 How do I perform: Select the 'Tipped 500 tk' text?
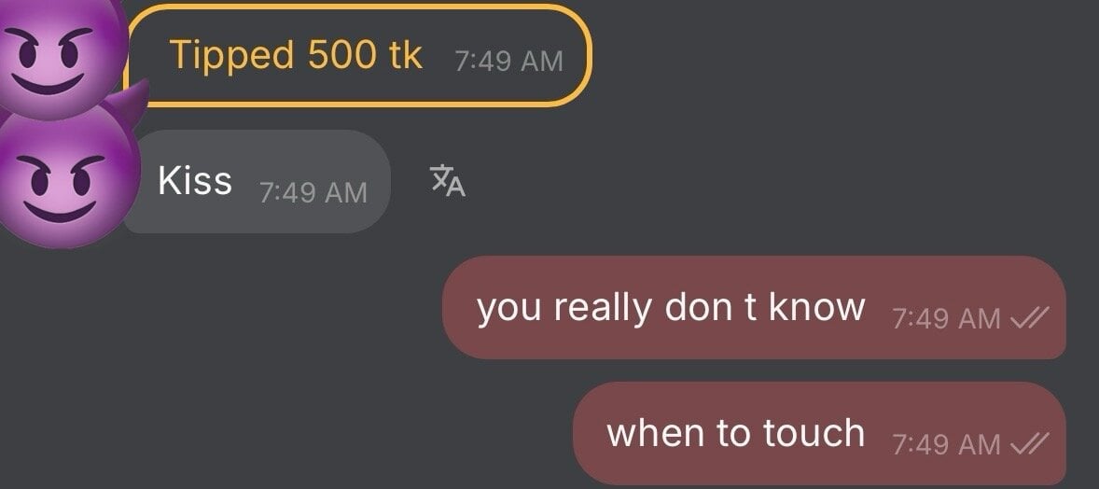295,55
